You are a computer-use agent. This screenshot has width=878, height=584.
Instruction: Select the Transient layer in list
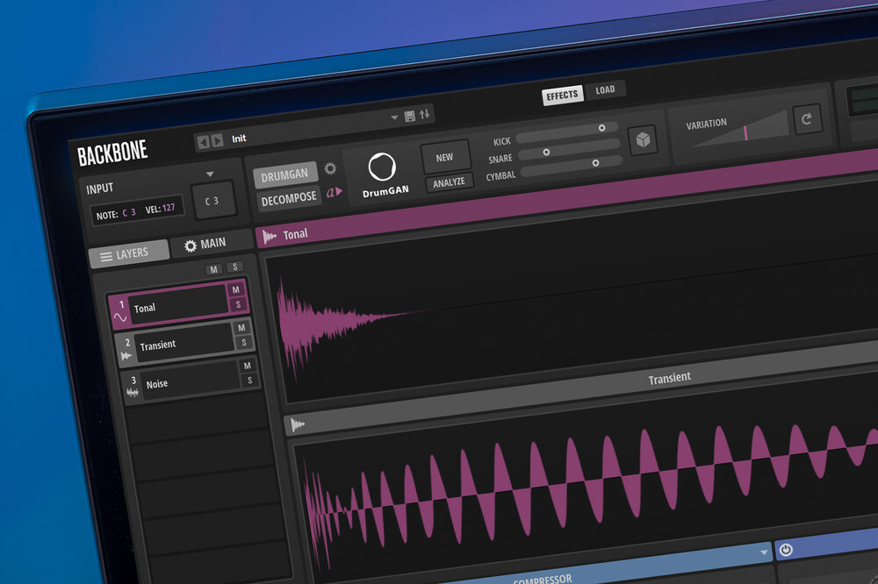pos(176,344)
